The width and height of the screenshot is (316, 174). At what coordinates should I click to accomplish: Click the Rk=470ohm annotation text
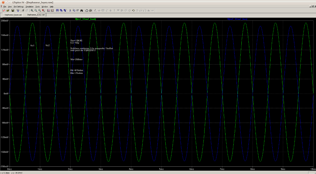click(x=77, y=70)
